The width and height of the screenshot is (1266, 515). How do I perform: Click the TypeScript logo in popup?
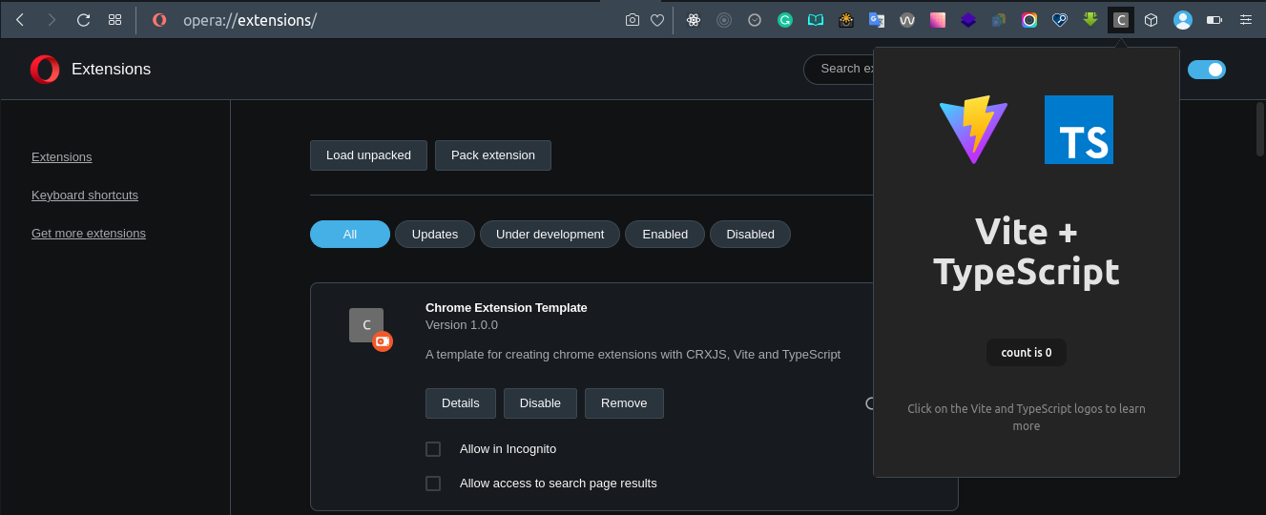[1079, 130]
